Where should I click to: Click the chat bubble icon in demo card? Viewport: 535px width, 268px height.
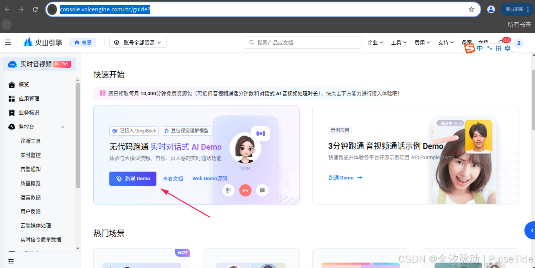(x=262, y=190)
